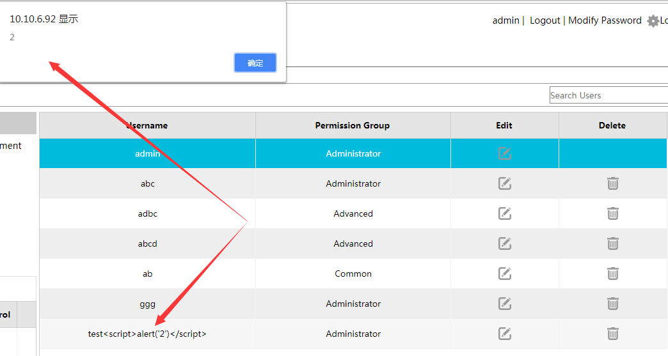The height and width of the screenshot is (356, 668).
Task: Edit the abcd user
Action: (504, 244)
